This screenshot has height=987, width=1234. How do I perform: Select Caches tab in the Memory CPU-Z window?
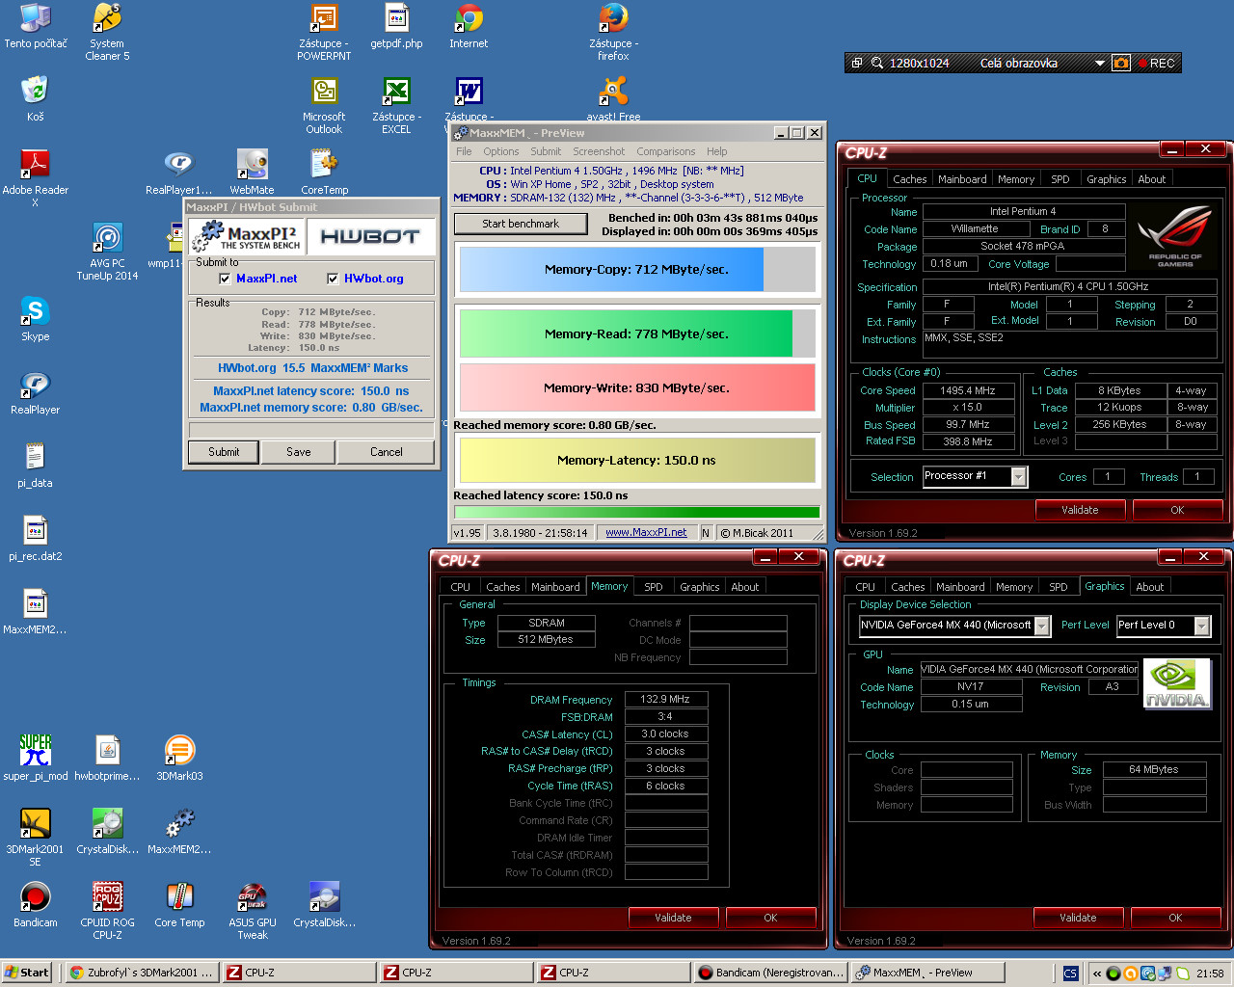click(x=503, y=587)
